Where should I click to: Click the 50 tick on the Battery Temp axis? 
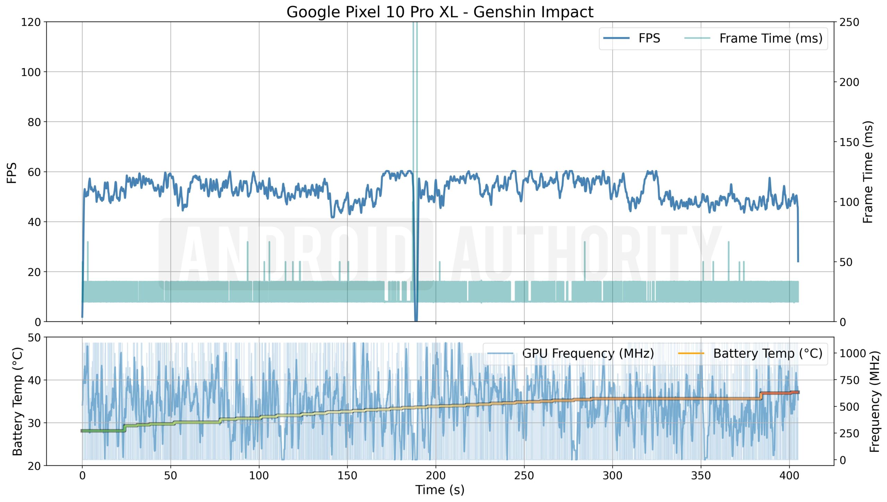point(34,337)
